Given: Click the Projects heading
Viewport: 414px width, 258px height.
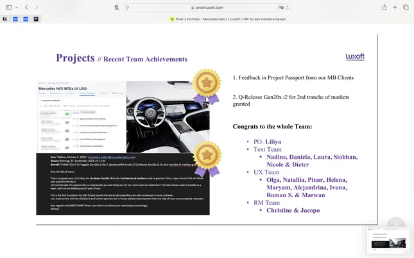Looking at the screenshot, I should (x=75, y=58).
